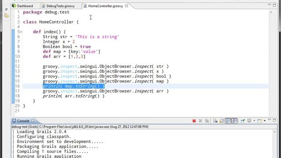This screenshot has width=281, height=158.
Task: Toggle show console on standard output change
Action: (228, 121)
